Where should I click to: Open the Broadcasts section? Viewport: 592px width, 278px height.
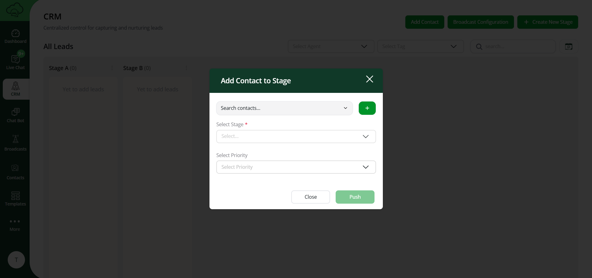coord(15,143)
